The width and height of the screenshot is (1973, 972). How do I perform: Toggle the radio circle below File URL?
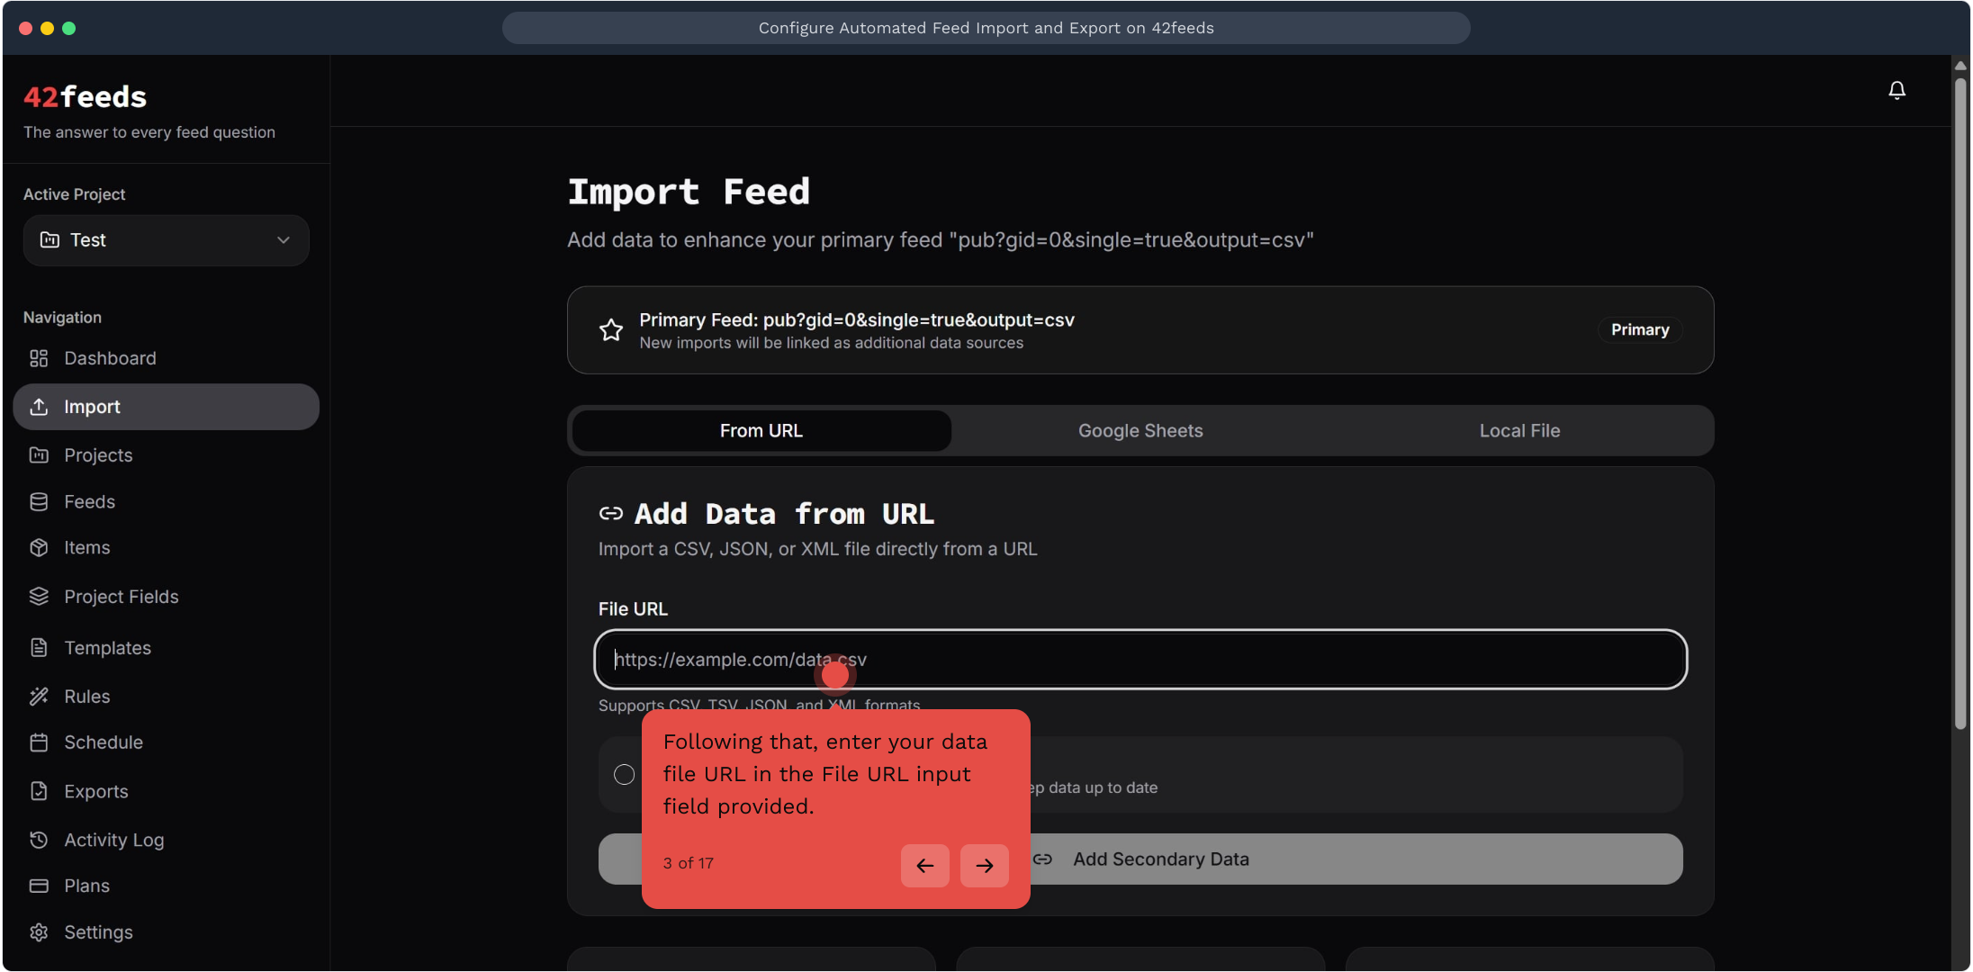[624, 774]
